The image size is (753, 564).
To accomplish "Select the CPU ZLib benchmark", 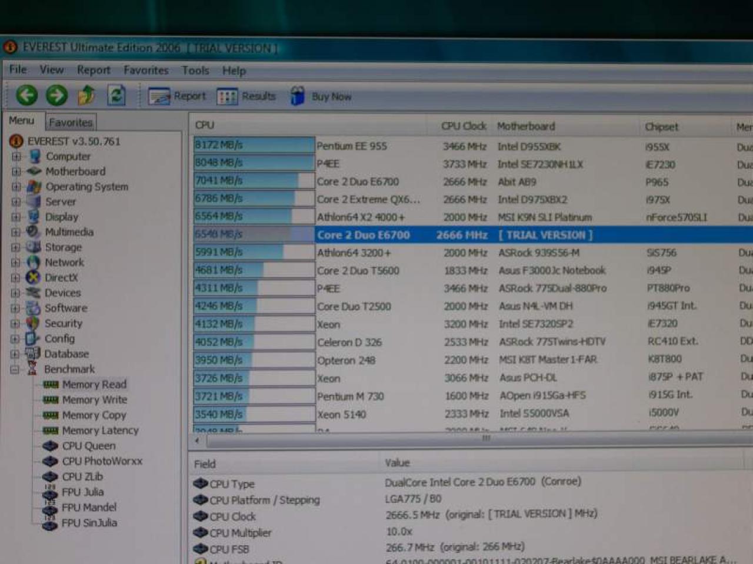I will click(x=82, y=476).
